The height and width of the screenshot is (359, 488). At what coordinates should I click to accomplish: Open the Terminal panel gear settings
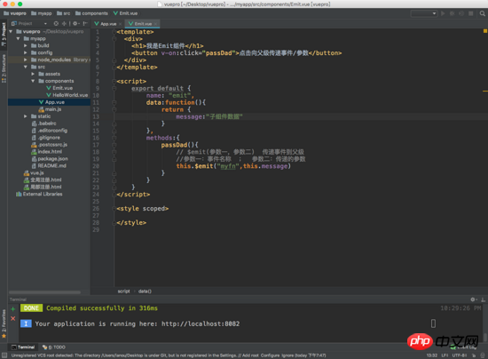(x=474, y=299)
